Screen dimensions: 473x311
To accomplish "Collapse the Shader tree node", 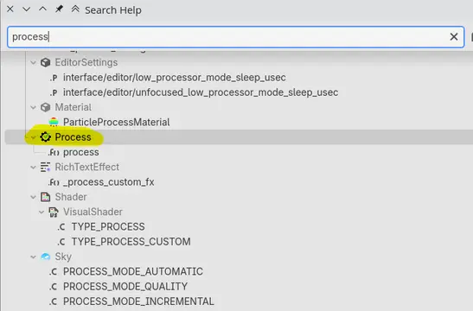I will pos(33,197).
